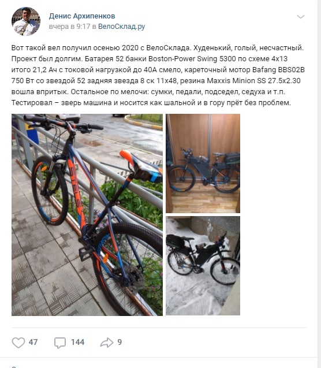Viewport: 321px width, 368px height.
Task: Open Денис Архипенков profile avatar
Action: pos(26,21)
